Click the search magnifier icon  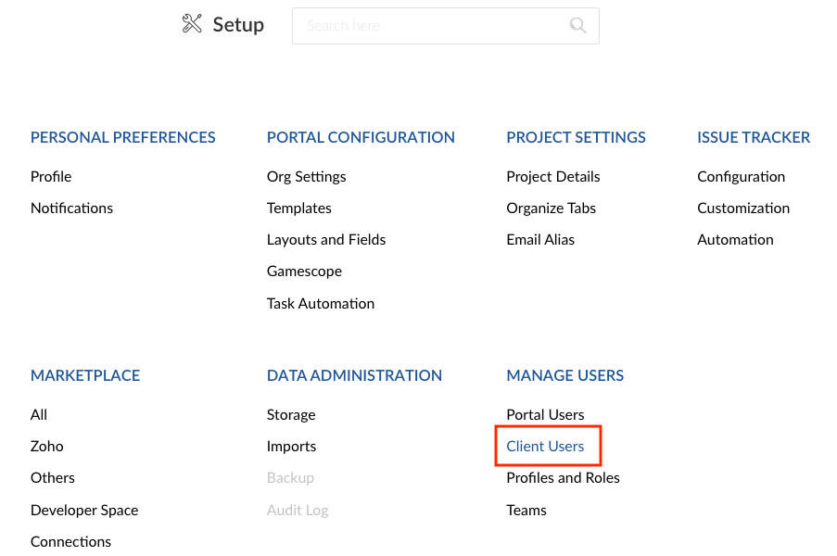[577, 26]
